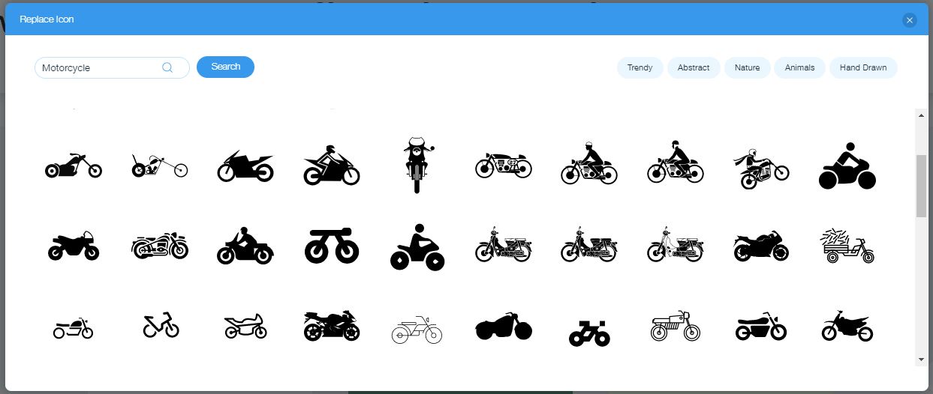Viewport: 933px width, 394px height.
Task: Pick the rider on quad ATV icon
Action: 417,247
